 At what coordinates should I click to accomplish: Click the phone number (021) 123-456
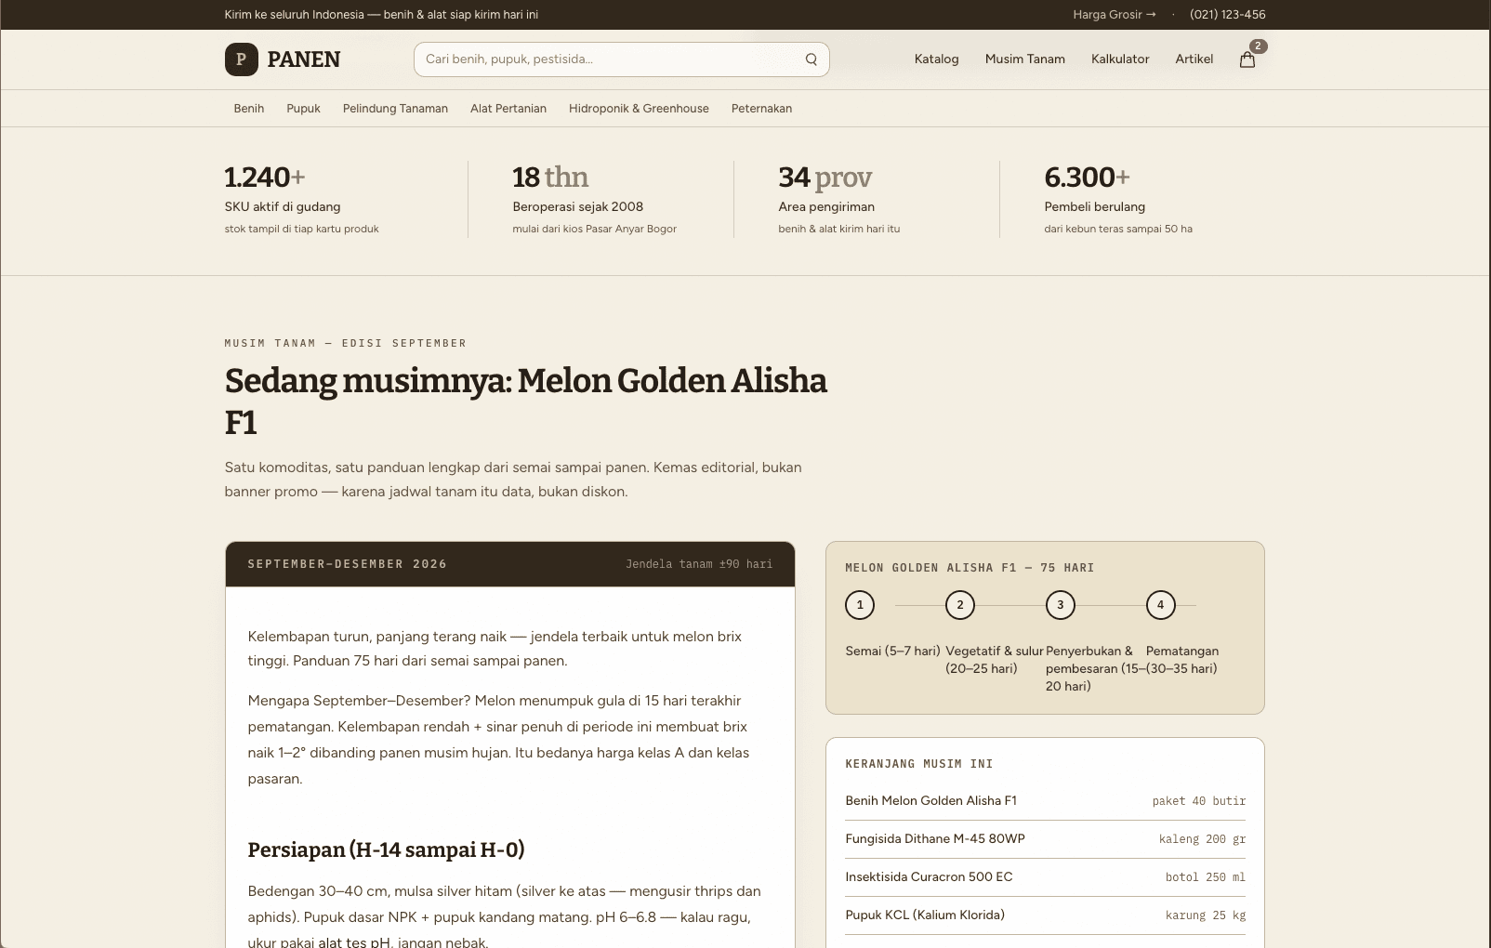[1228, 15]
